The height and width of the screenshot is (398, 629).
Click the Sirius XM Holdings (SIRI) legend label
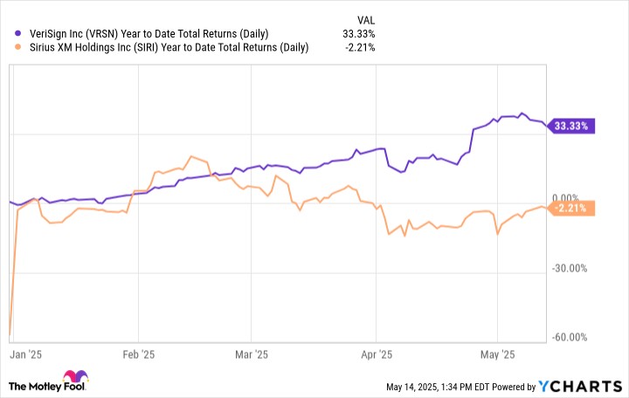[x=162, y=48]
